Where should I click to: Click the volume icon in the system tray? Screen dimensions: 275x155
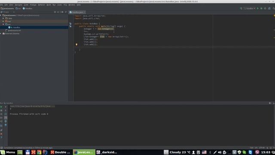click(220, 152)
